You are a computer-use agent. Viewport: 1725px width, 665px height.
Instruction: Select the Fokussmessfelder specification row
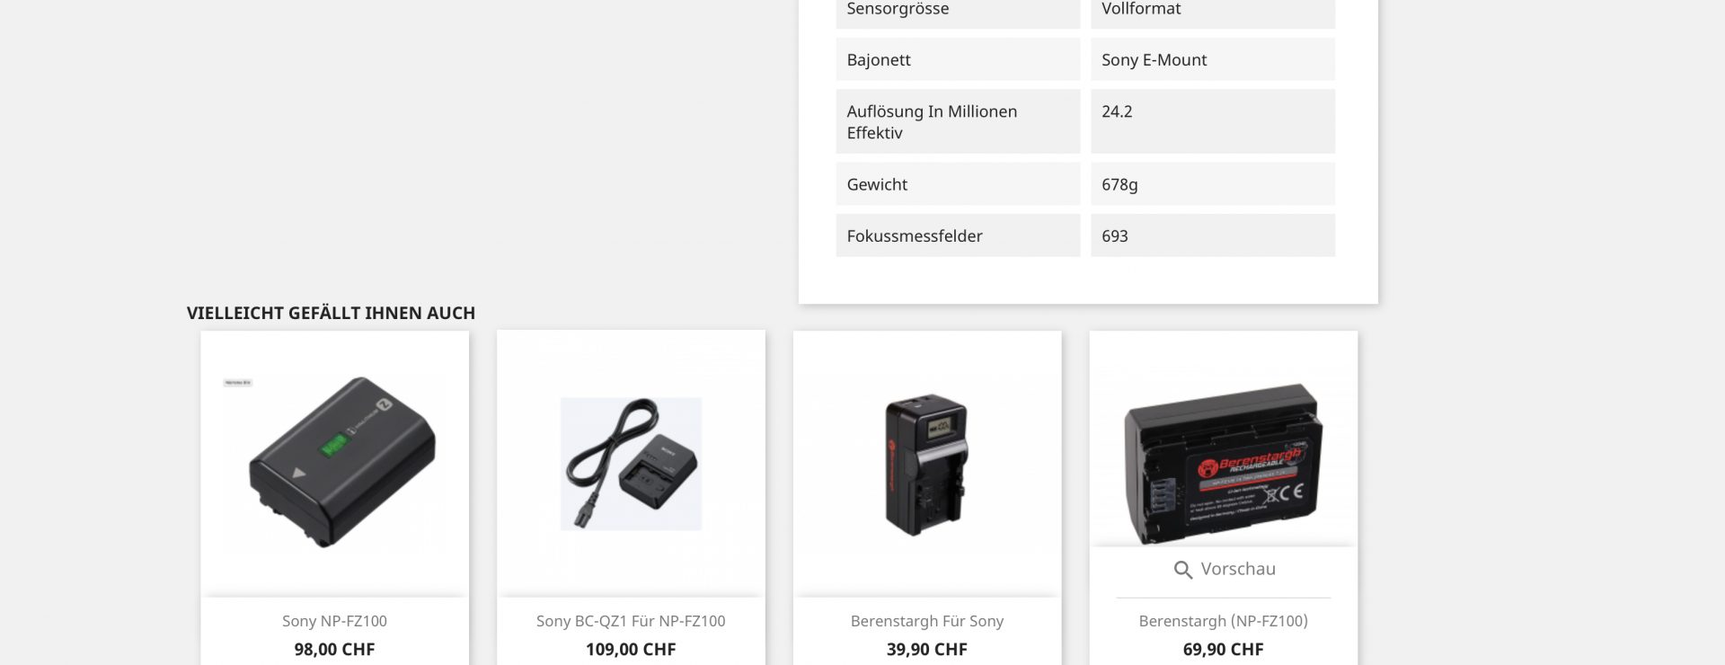coord(1085,235)
